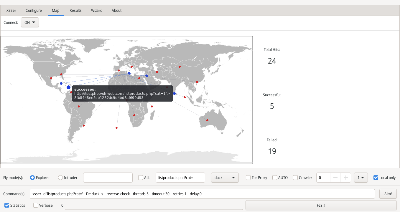Click the red marker in the South Atlantic
This screenshot has height=212, width=400.
coord(116,128)
